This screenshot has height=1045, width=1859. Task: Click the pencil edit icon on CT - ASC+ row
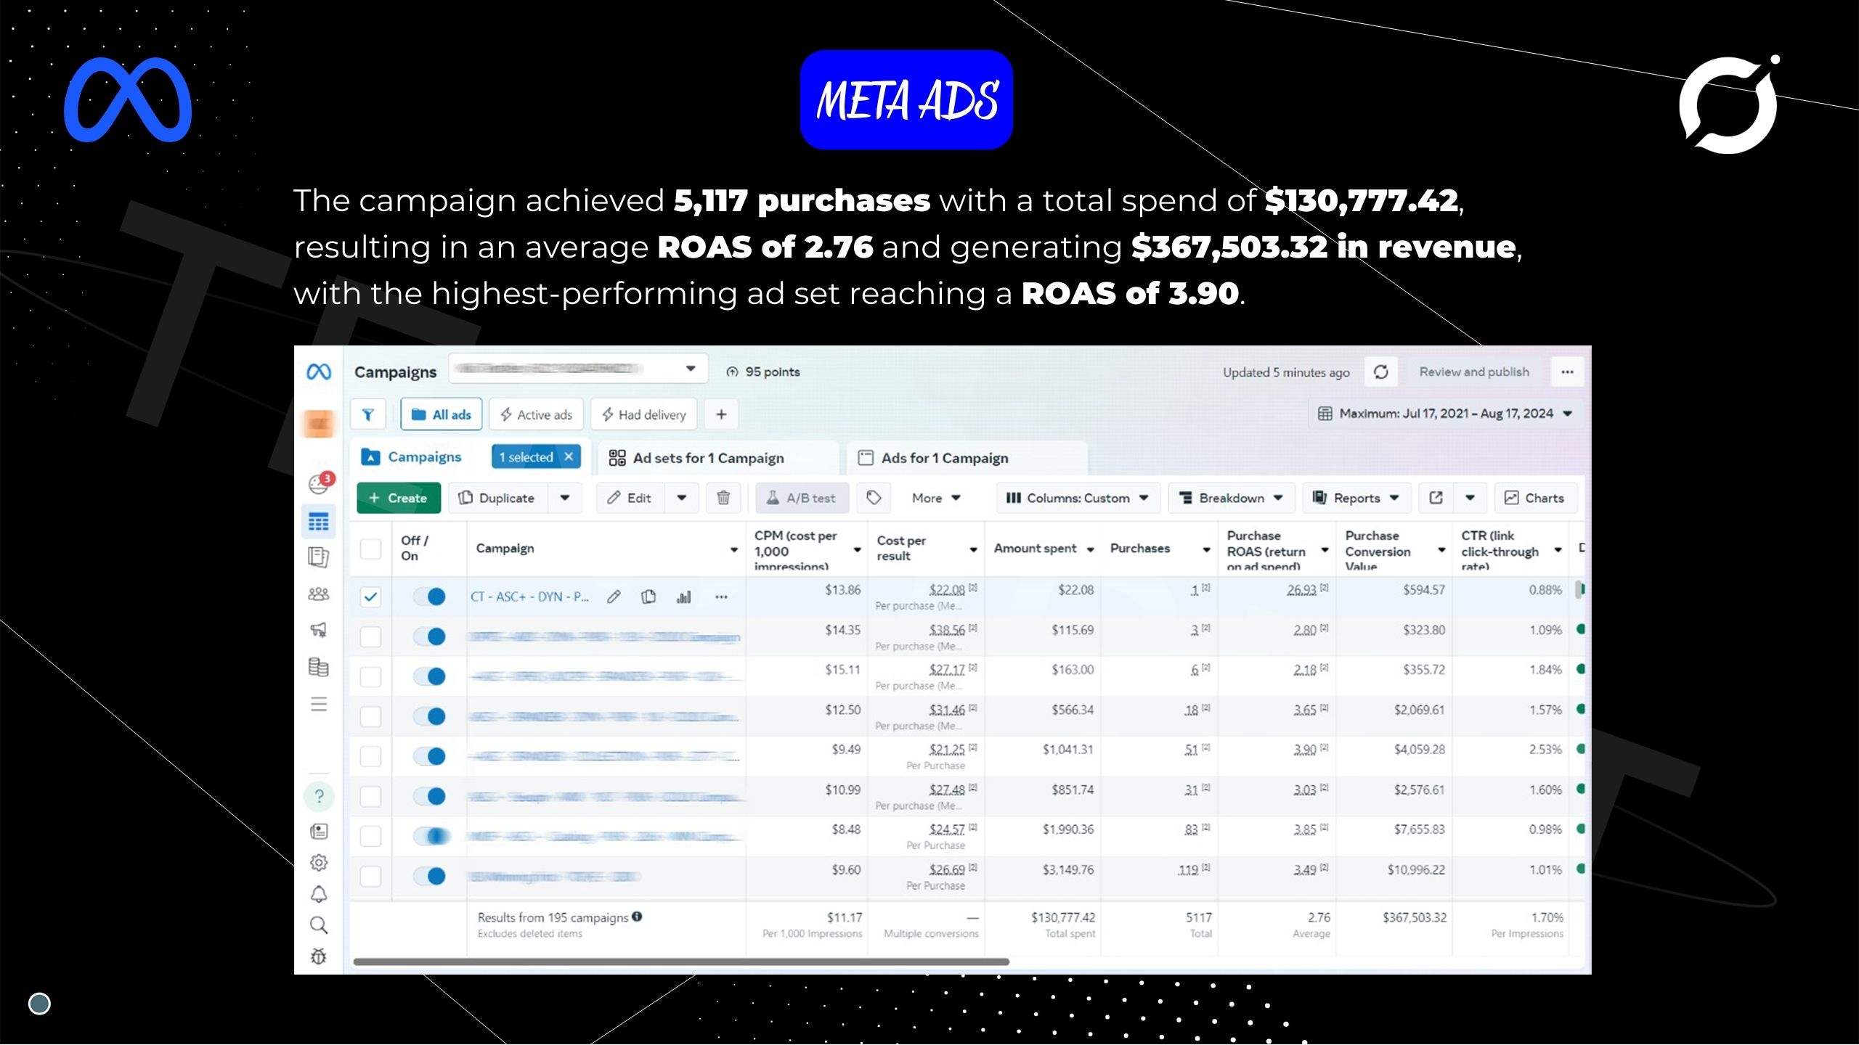(x=614, y=597)
